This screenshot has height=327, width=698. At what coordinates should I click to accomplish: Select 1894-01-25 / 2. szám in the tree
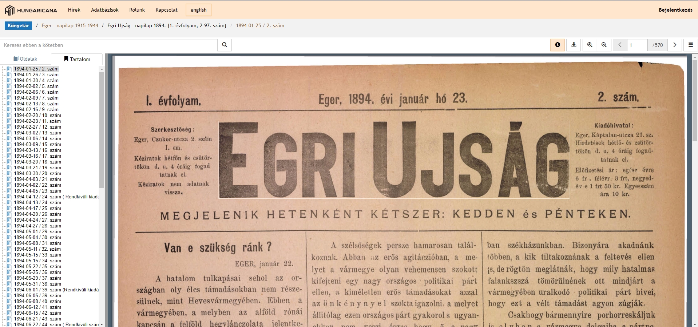coord(36,69)
